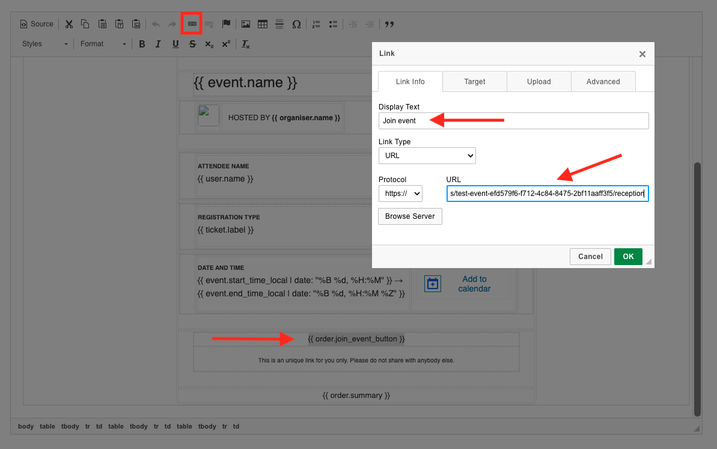Click the Browse Server button
The height and width of the screenshot is (449, 717).
(x=410, y=216)
